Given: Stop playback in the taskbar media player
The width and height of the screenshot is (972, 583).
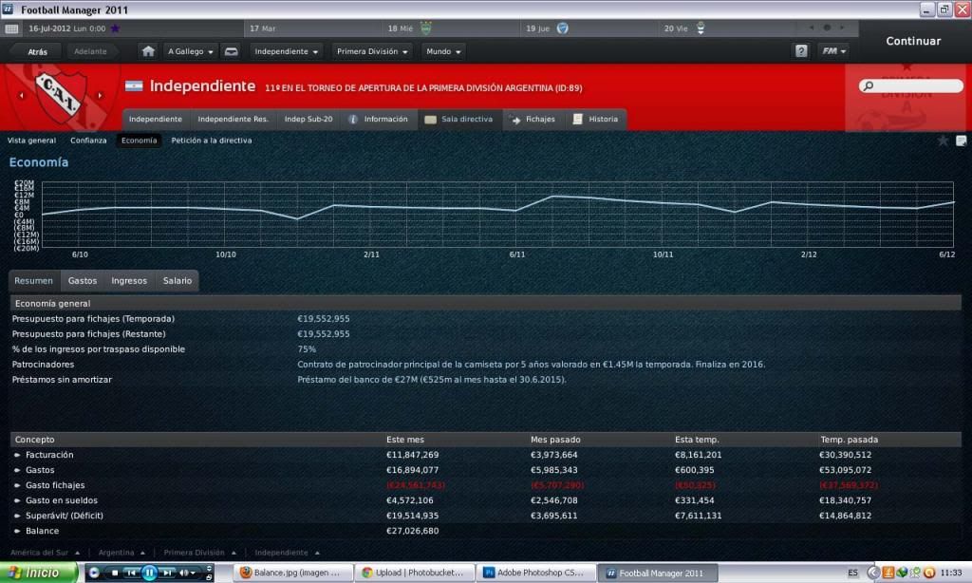Looking at the screenshot, I should tap(115, 573).
